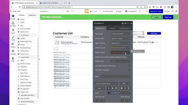Toggle bold text formatting

tap(121, 88)
